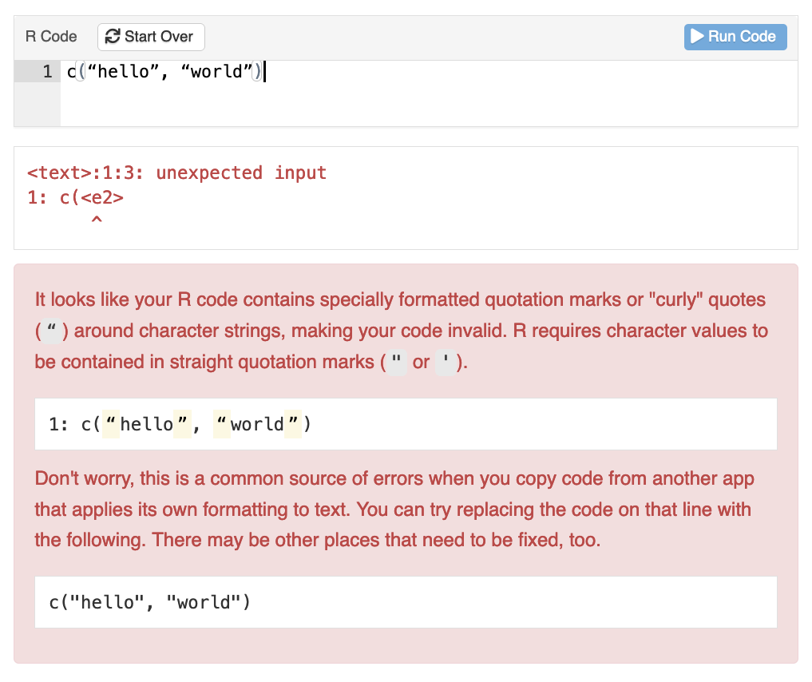Screen dimensions: 812x682
Task: Click the R Code panel label
Action: coord(50,36)
